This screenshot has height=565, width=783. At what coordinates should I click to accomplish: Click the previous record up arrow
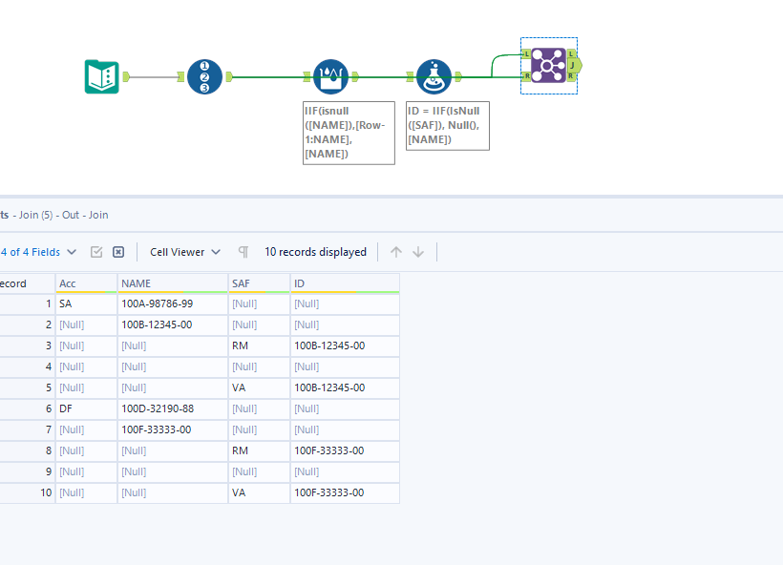396,252
